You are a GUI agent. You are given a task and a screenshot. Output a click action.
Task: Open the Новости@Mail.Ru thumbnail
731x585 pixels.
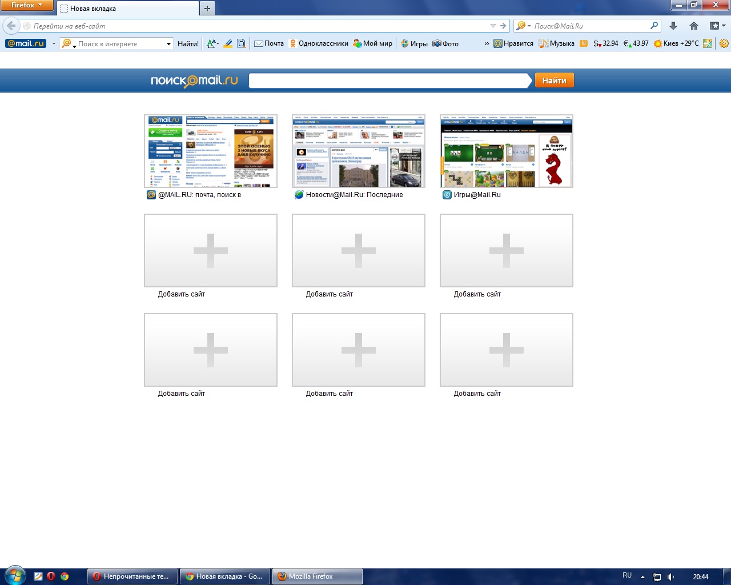click(359, 151)
